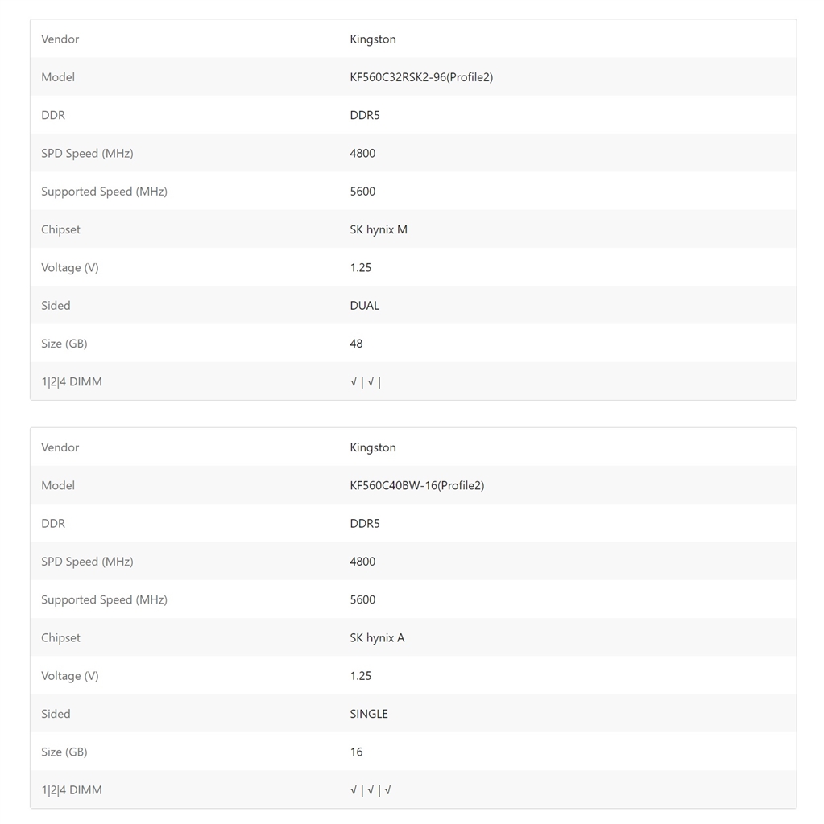The width and height of the screenshot is (824, 824).
Task: Click the Sided label next to SINGLE
Action: point(56,714)
